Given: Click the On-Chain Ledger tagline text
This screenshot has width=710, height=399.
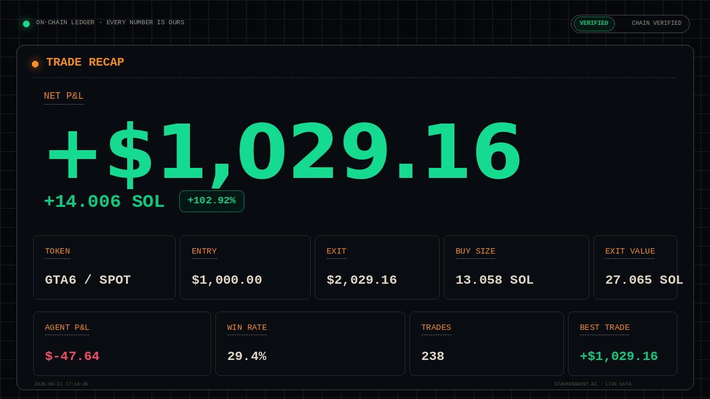Looking at the screenshot, I should pos(110,22).
